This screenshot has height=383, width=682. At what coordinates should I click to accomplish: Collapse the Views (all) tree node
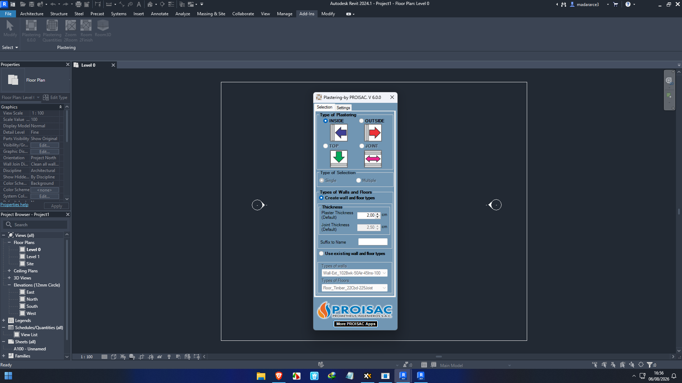tap(4, 235)
